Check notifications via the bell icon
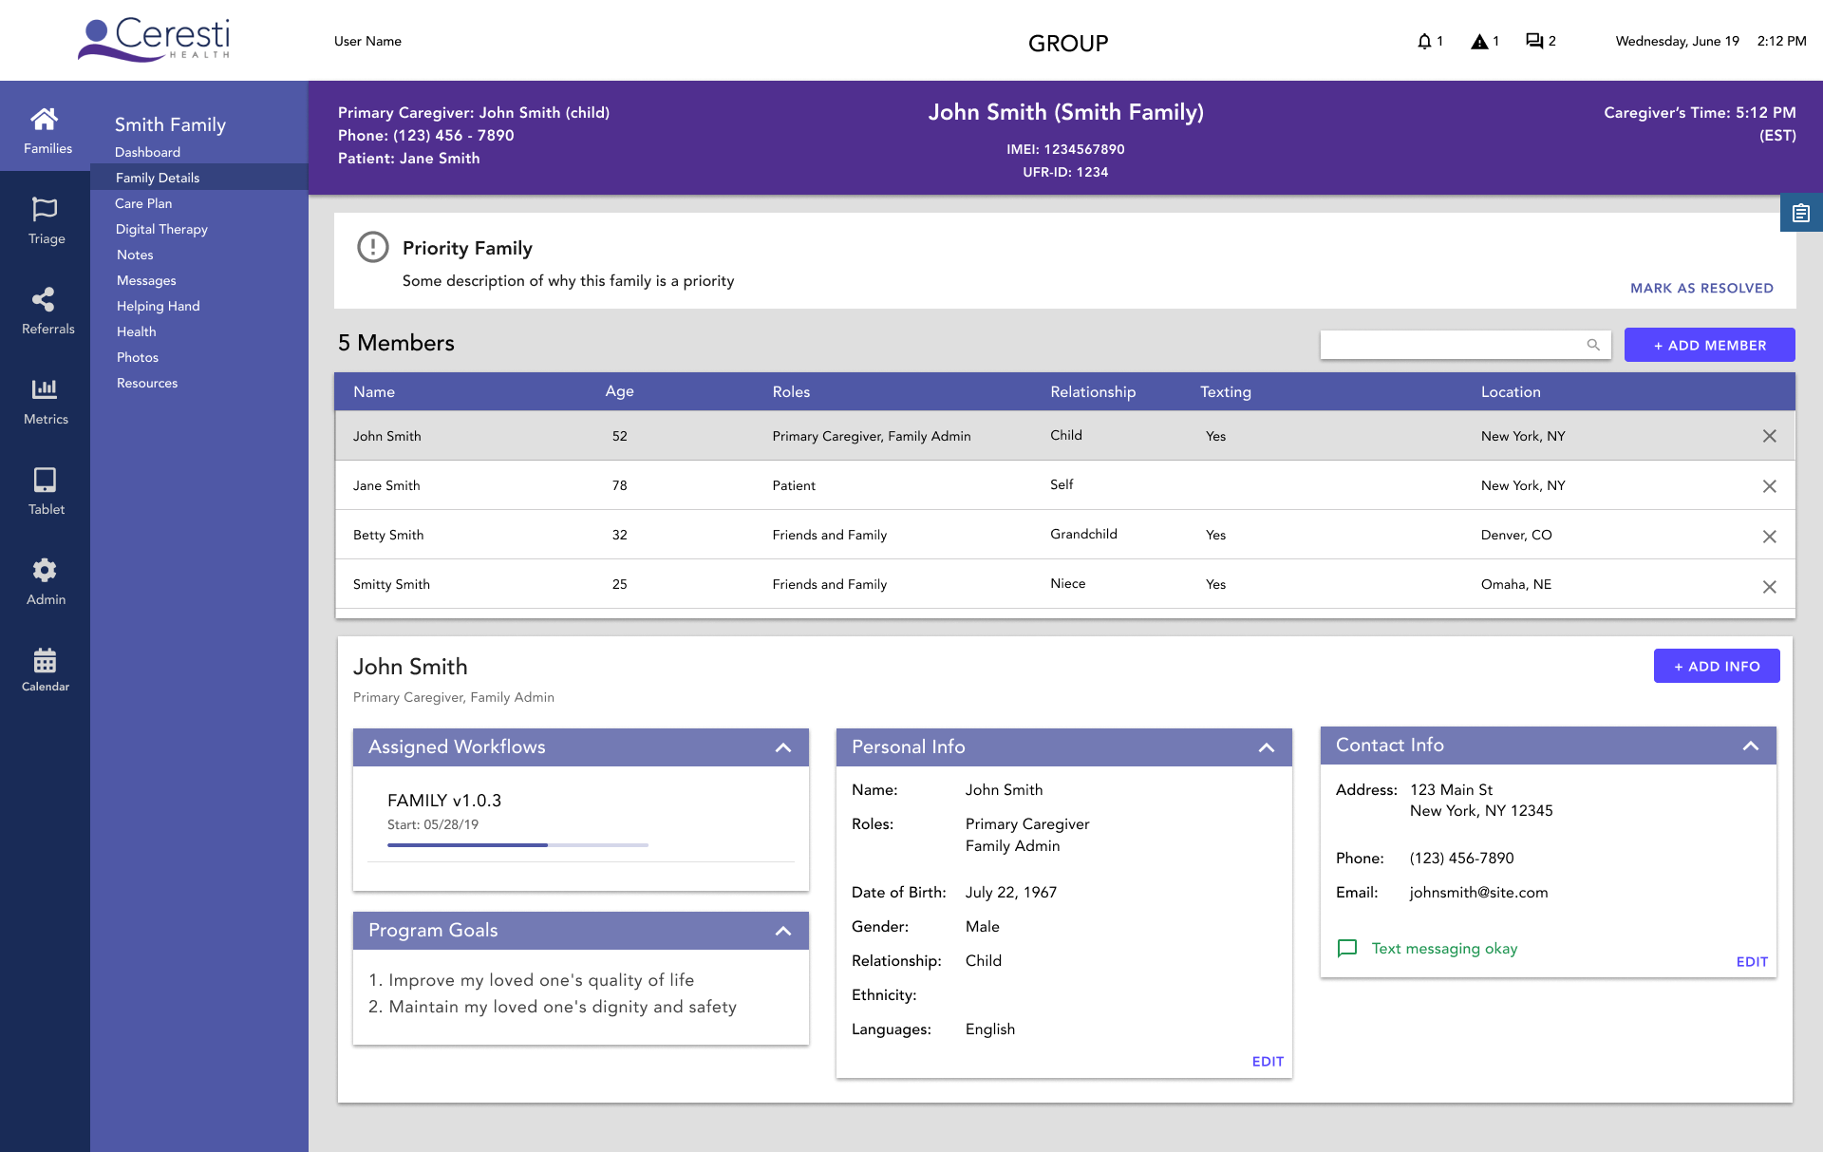Screen dimensions: 1823x1152 (x=1423, y=41)
